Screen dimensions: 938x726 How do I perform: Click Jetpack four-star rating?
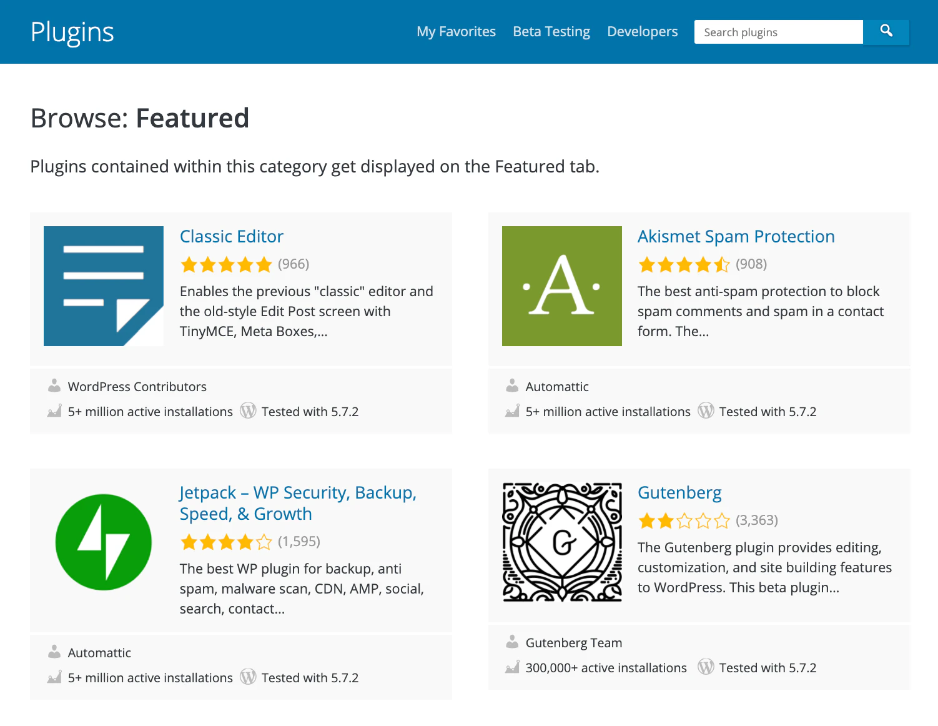pyautogui.click(x=226, y=542)
